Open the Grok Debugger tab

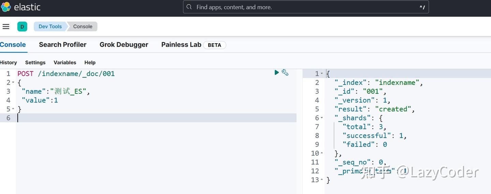(124, 45)
